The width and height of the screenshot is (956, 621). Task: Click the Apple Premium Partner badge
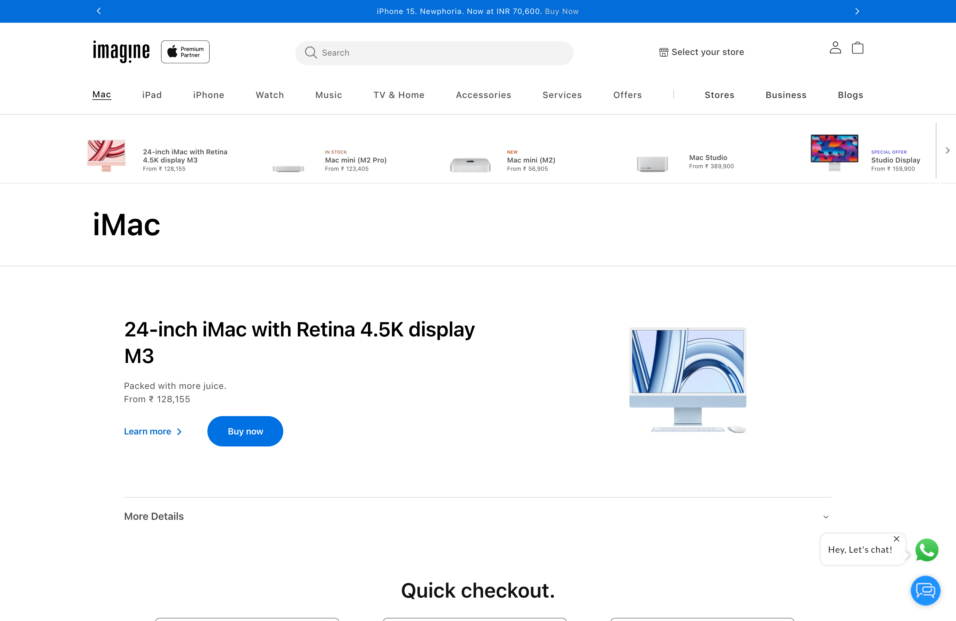[x=185, y=52]
